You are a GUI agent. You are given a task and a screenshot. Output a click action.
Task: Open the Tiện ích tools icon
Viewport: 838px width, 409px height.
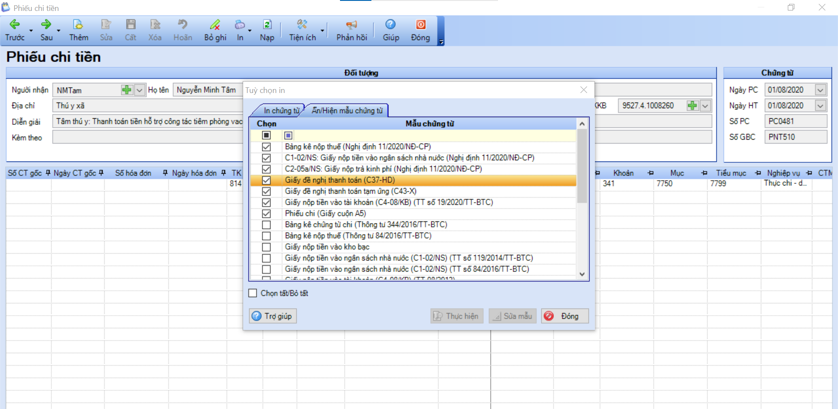pyautogui.click(x=302, y=24)
